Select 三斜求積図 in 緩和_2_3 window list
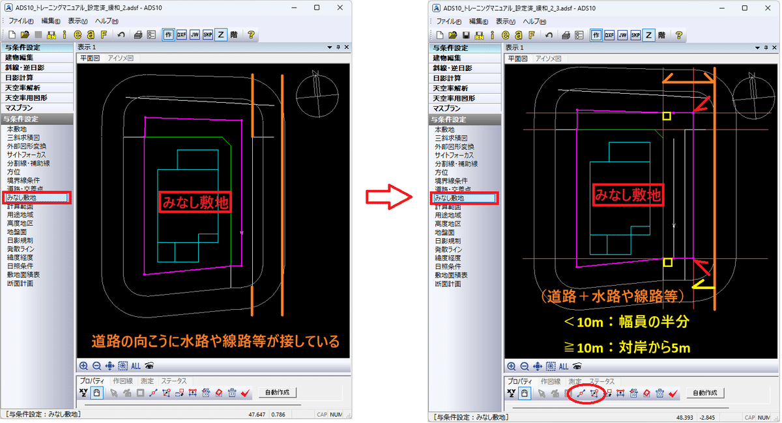This screenshot has height=423, width=782. pos(451,138)
